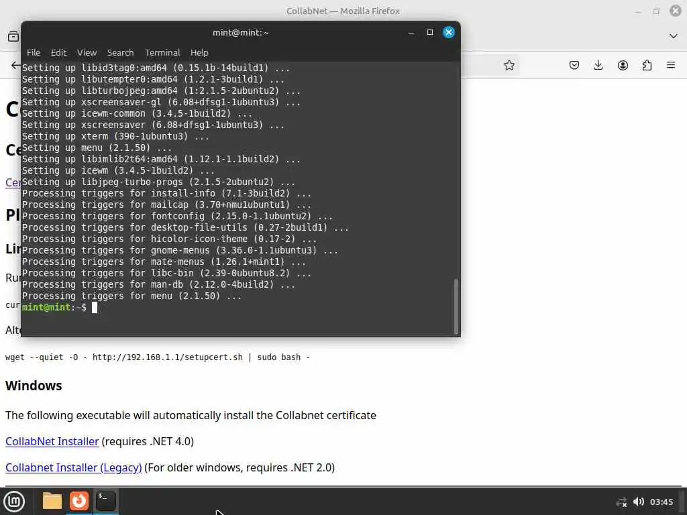Click the Windows section heading
Image resolution: width=687 pixels, height=515 pixels.
(x=34, y=386)
